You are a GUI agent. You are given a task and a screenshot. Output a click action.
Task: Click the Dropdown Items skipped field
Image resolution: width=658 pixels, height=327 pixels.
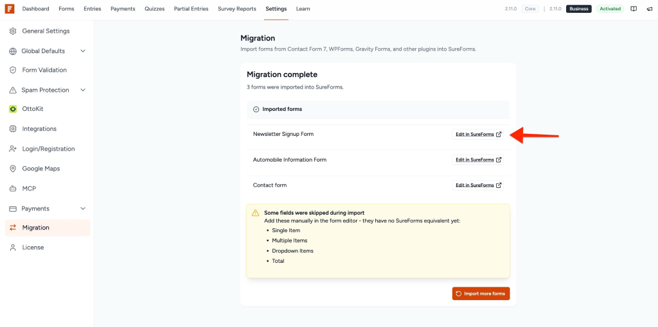(292, 251)
